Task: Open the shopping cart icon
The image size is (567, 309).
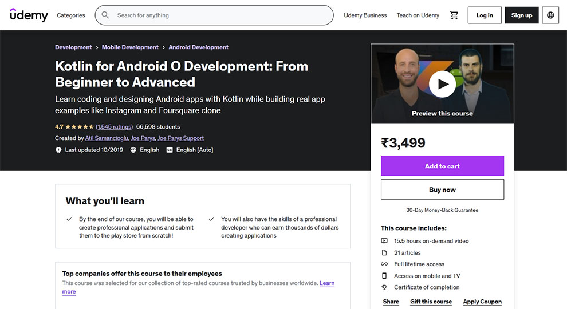Action: pos(454,15)
